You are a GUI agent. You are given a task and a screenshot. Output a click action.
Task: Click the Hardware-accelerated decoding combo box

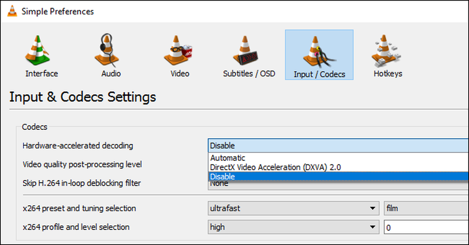tap(338, 146)
